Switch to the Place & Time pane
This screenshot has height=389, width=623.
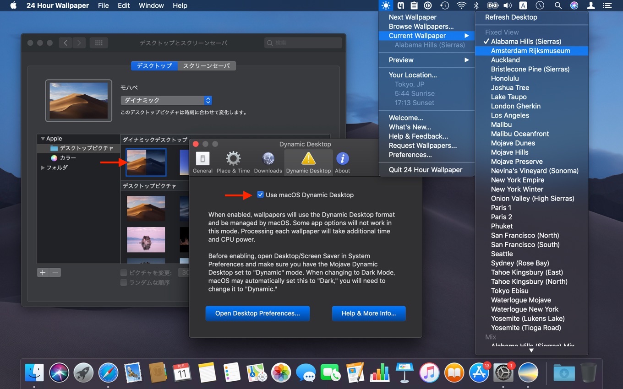click(x=233, y=163)
